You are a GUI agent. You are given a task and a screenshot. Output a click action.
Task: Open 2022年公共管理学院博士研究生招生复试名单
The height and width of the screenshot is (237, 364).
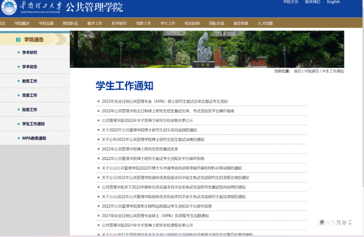point(140,149)
